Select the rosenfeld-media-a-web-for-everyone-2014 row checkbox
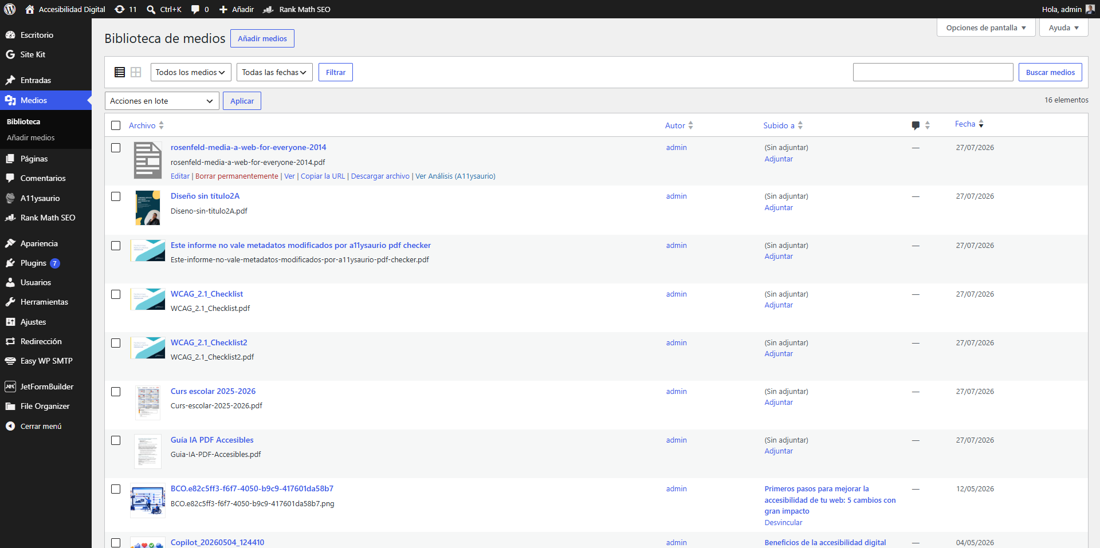 click(116, 148)
